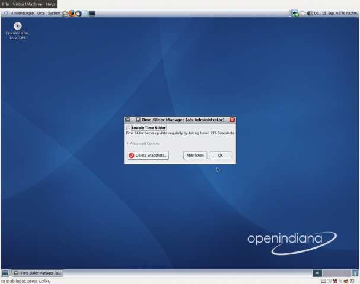Click the serial port status icon in VM bar
The width and height of the screenshot is (360, 284).
tap(340, 281)
